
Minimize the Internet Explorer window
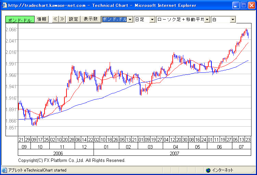(236, 5)
